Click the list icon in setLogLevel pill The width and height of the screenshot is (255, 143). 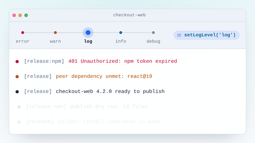tap(179, 35)
